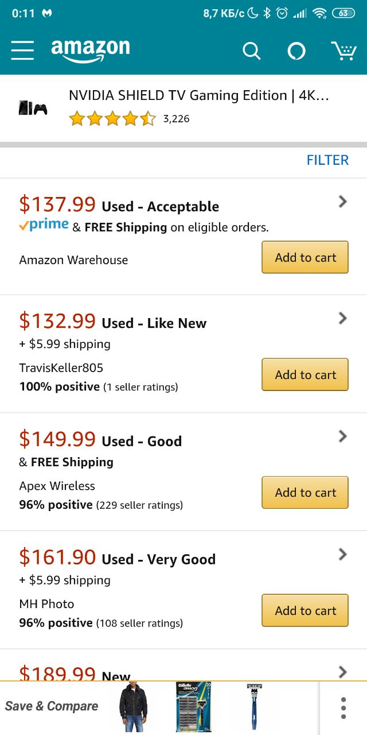Open the search magnifier icon
Image resolution: width=367 pixels, height=735 pixels.
tap(251, 51)
